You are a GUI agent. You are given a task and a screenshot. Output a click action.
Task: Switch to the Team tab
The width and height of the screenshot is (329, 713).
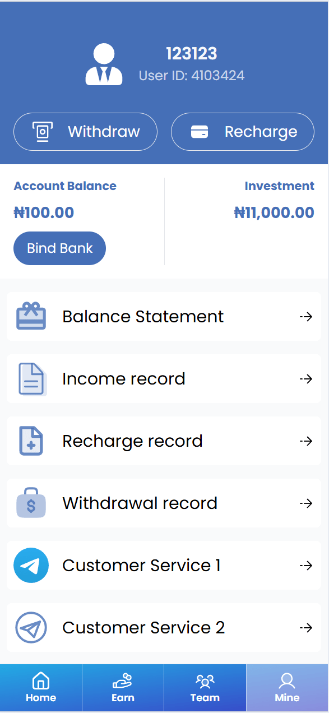pos(205,688)
